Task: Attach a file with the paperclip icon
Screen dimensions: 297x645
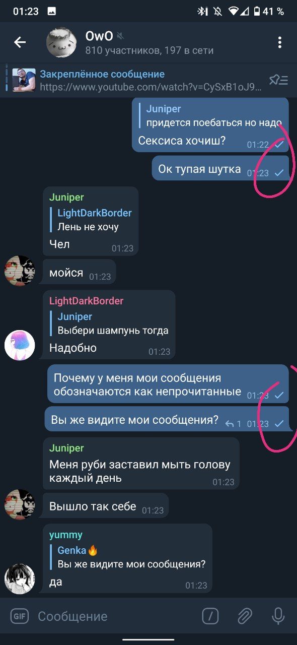Action: coord(244,616)
